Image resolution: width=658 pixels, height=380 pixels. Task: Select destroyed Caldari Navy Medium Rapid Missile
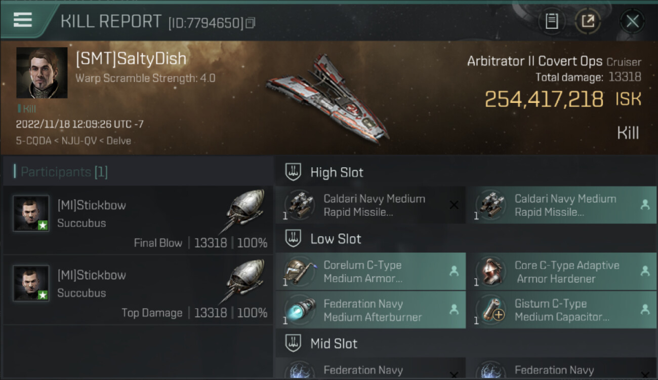(371, 205)
